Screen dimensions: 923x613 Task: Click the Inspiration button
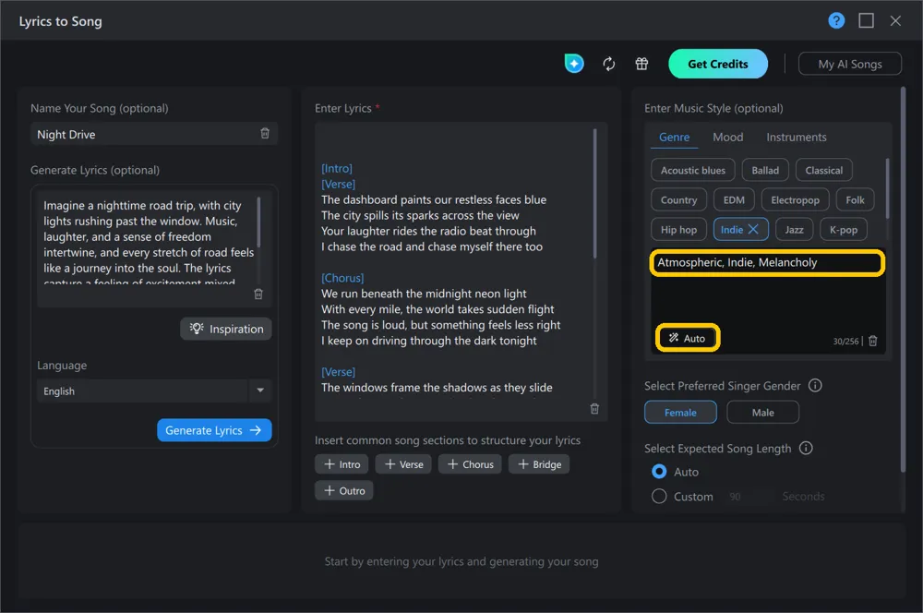pos(226,329)
